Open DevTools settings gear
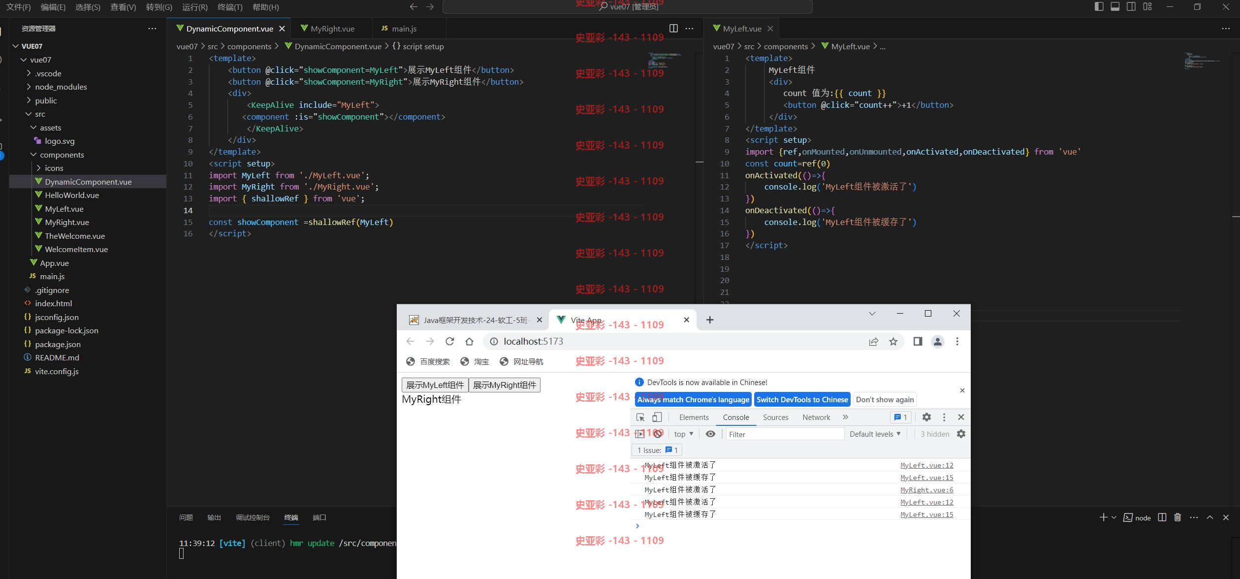 [926, 417]
